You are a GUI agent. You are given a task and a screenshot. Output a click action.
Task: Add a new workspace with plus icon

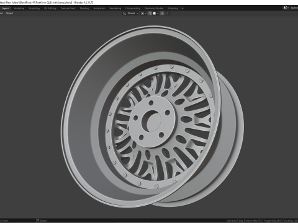point(183,9)
